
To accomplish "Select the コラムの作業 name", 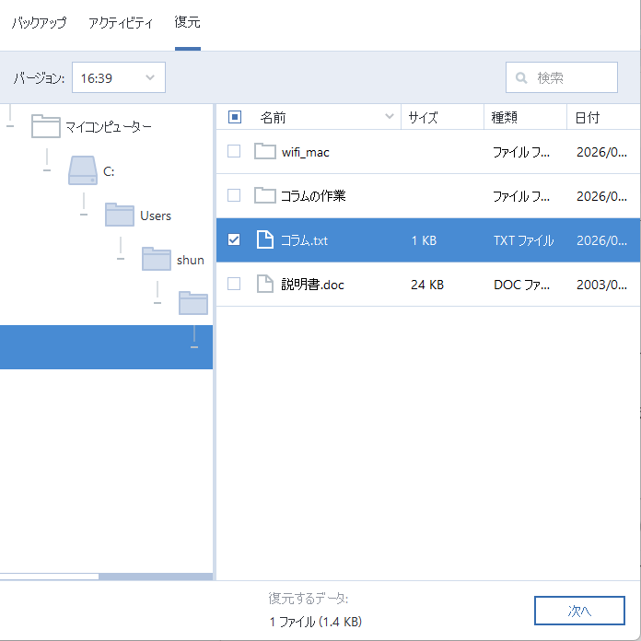I will 313,196.
